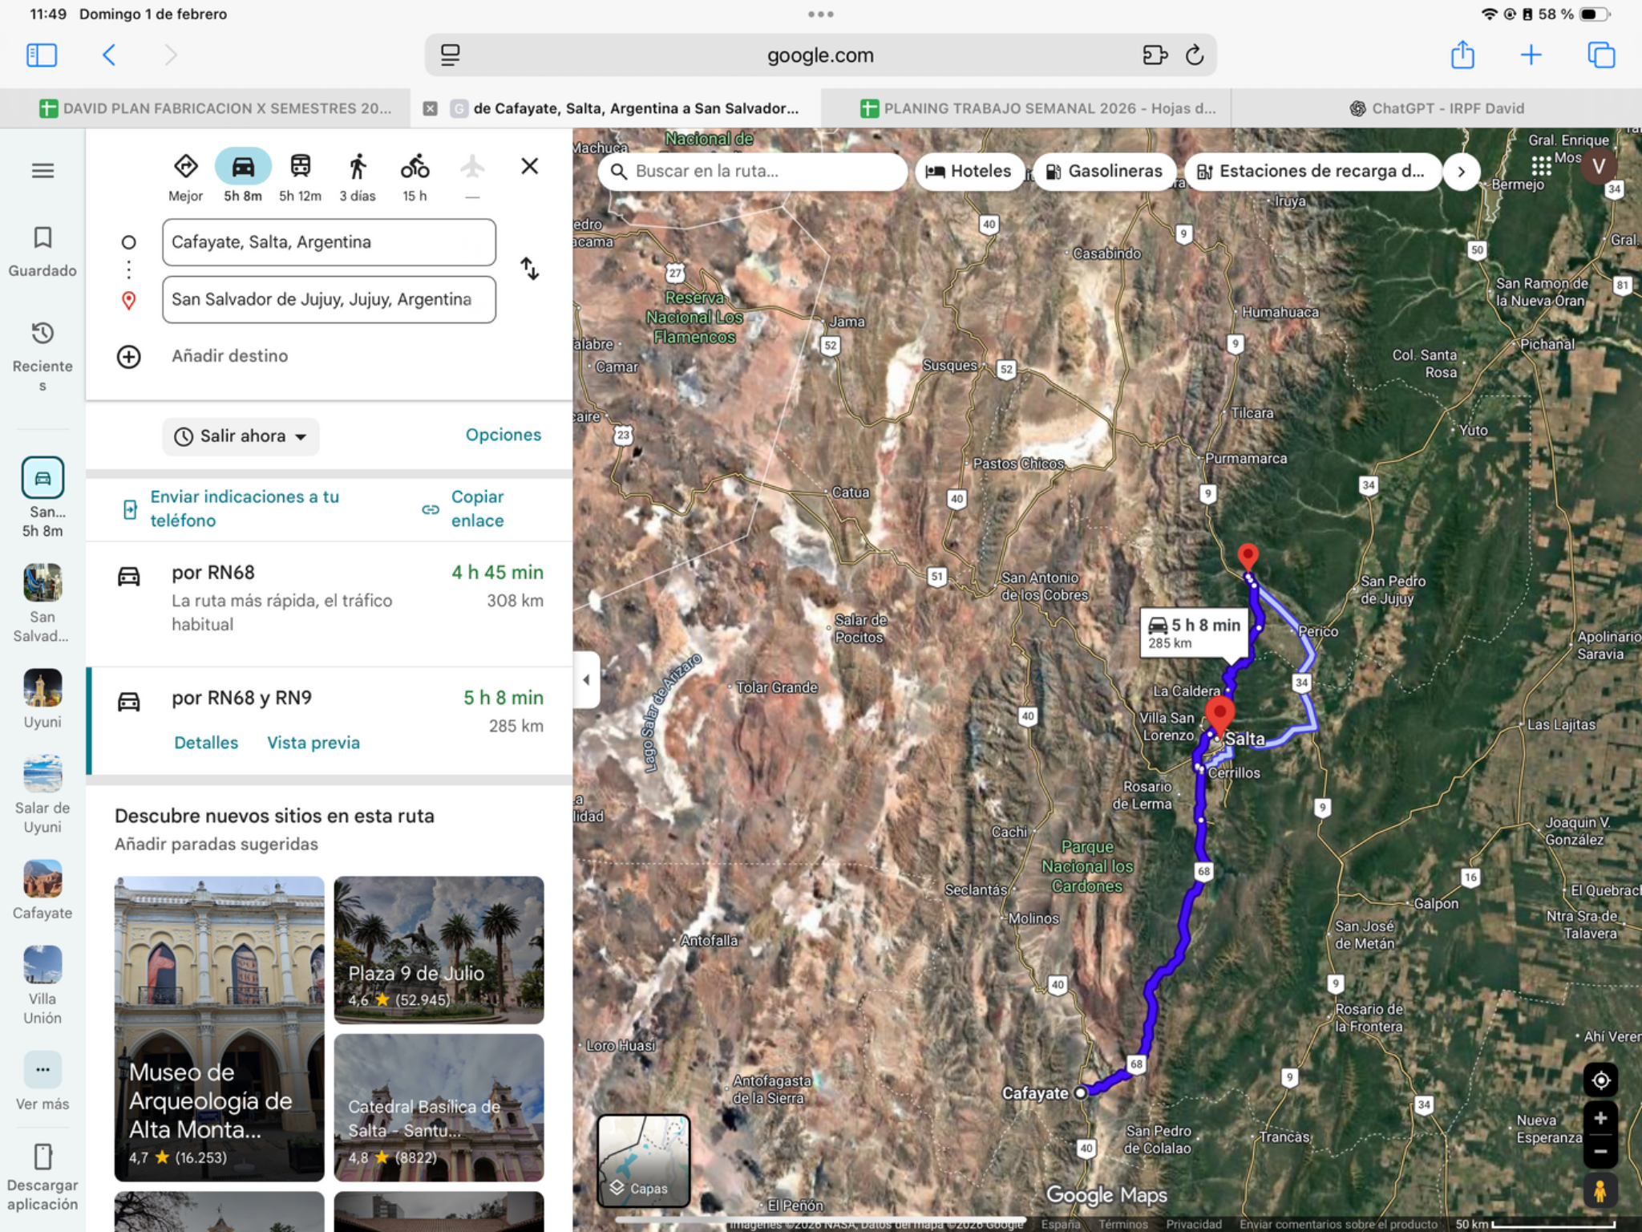This screenshot has width=1642, height=1232.
Task: Choose the route por RN68 y RN9
Action: coord(329,722)
